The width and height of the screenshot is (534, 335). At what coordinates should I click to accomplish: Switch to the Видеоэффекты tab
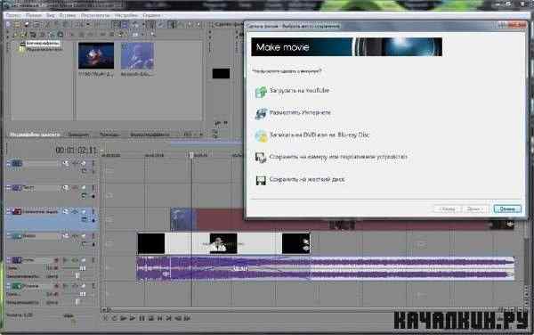[150, 135]
